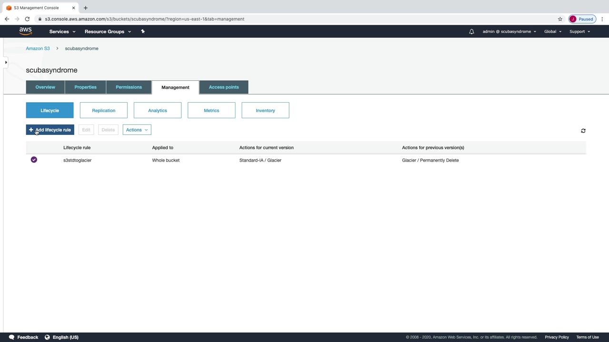Open the admin @ scubasyndrome account menu
609x342 pixels.
509,31
